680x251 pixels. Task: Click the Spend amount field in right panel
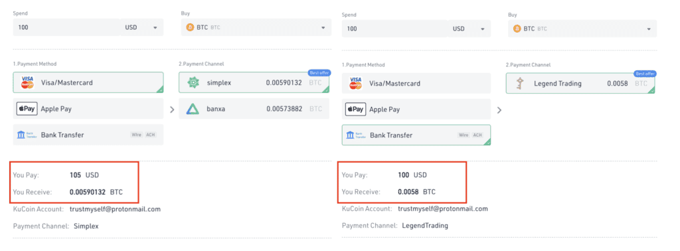coord(394,29)
